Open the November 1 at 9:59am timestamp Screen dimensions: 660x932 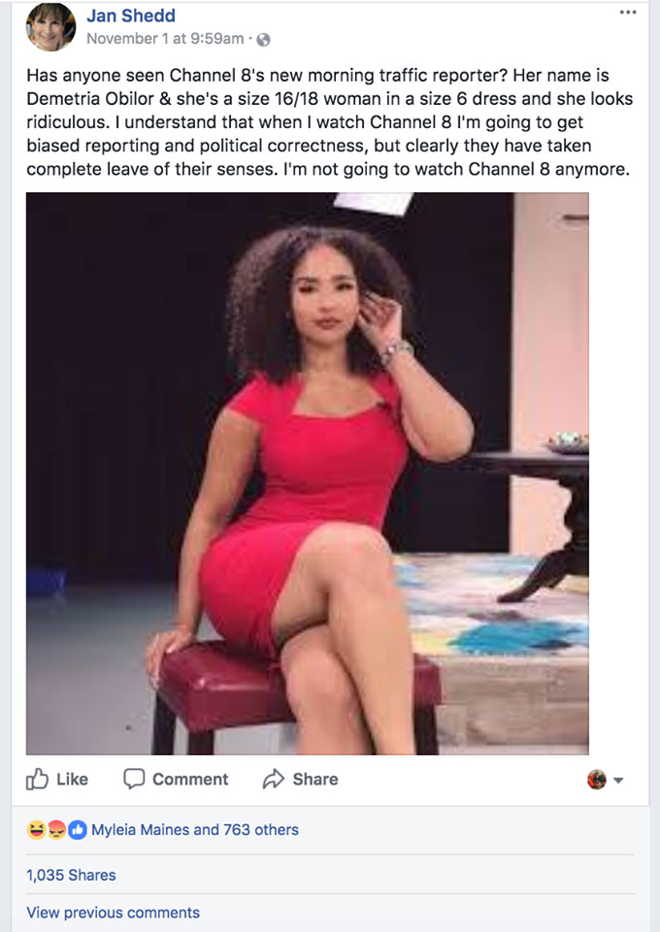point(165,39)
